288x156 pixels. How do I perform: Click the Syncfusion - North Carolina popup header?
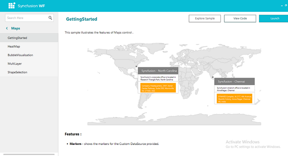[158, 71]
